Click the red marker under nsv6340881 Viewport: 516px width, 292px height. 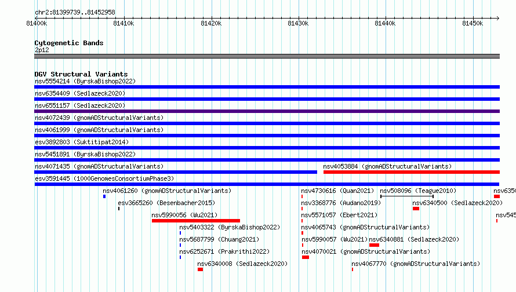pyautogui.click(x=374, y=245)
